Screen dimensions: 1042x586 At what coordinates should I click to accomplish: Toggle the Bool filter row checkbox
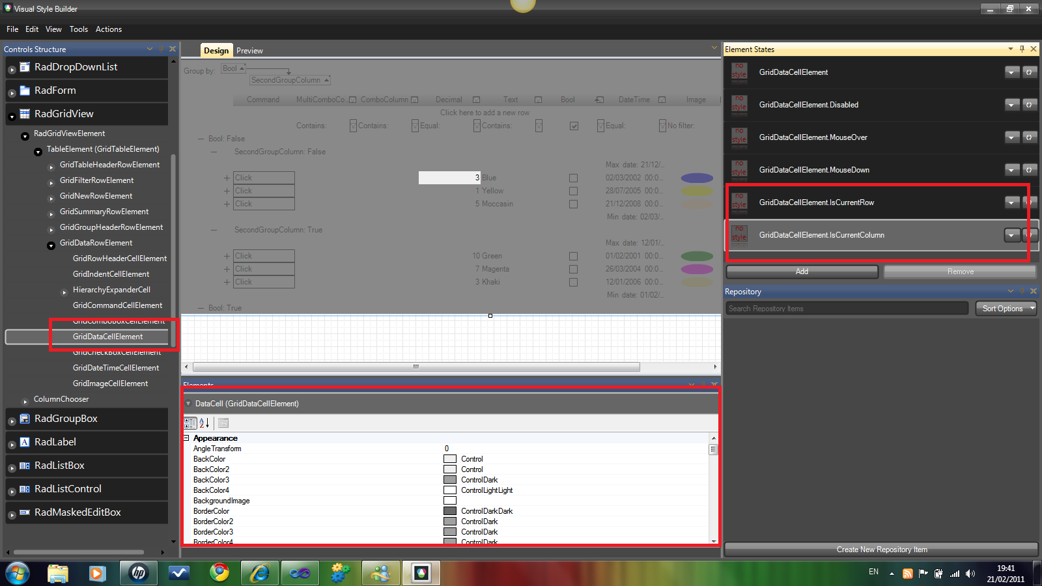(x=574, y=126)
